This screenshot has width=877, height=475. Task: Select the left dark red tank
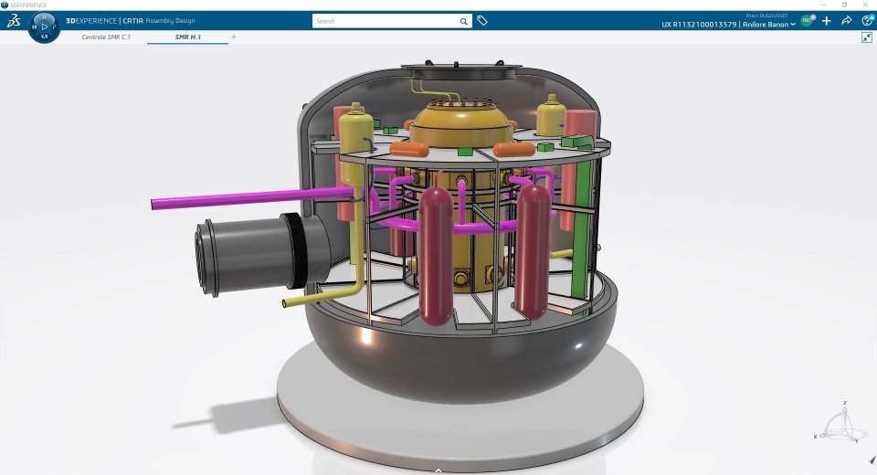click(436, 256)
